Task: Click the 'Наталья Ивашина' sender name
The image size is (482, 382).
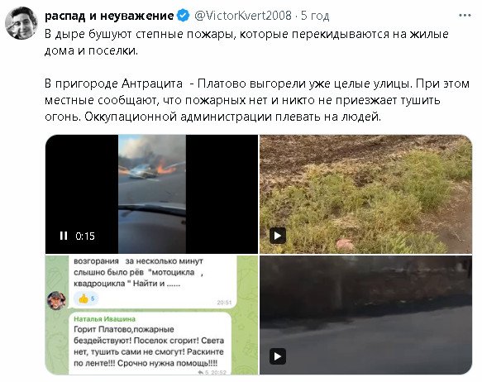Action: (x=104, y=318)
